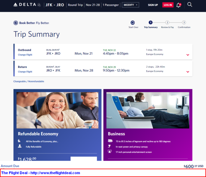Screen dimensions: 206x177
Task: Open the search magnifier icon
Action: (x=190, y=5)
